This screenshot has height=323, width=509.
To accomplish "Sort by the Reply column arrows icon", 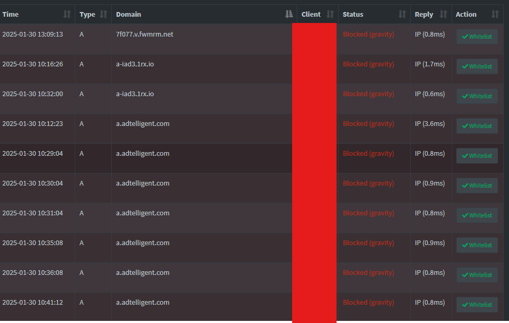I will pos(444,14).
